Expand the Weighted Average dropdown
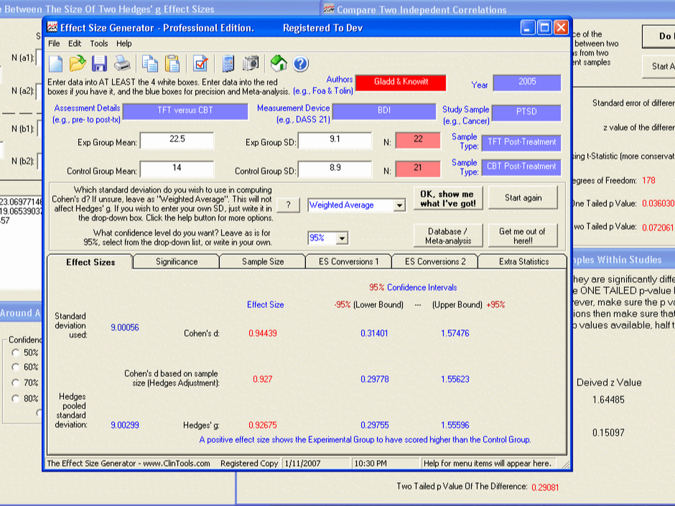Viewport: 675px width, 506px height. [399, 206]
